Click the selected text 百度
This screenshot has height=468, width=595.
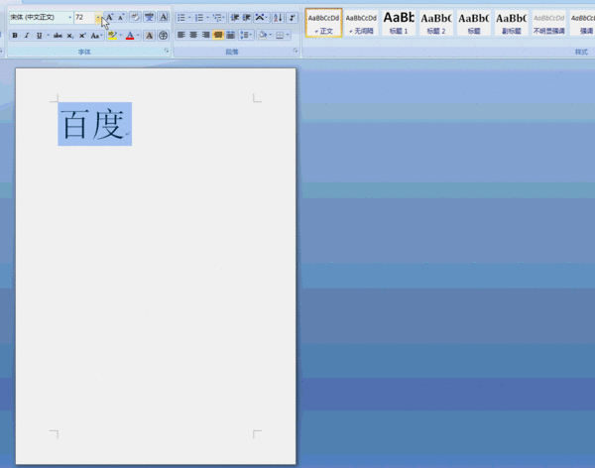point(92,125)
